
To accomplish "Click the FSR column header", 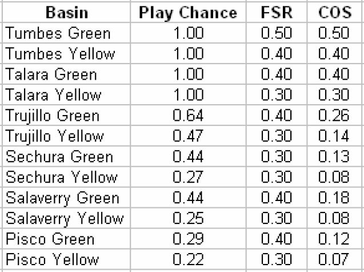I will click(x=277, y=13).
